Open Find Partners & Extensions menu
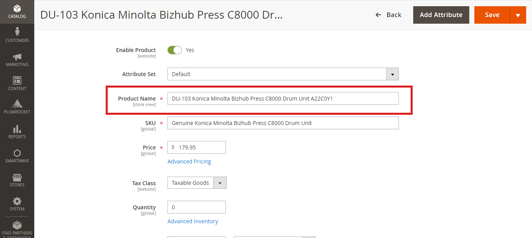Image resolution: width=532 pixels, height=238 pixels. [x=17, y=229]
